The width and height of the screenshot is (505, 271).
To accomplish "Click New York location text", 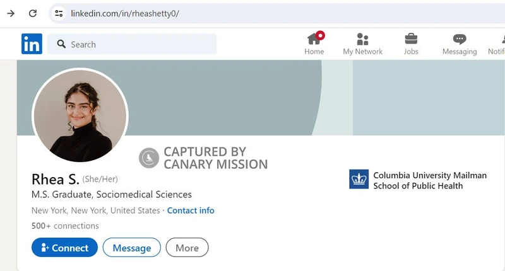I will pyautogui.click(x=96, y=210).
